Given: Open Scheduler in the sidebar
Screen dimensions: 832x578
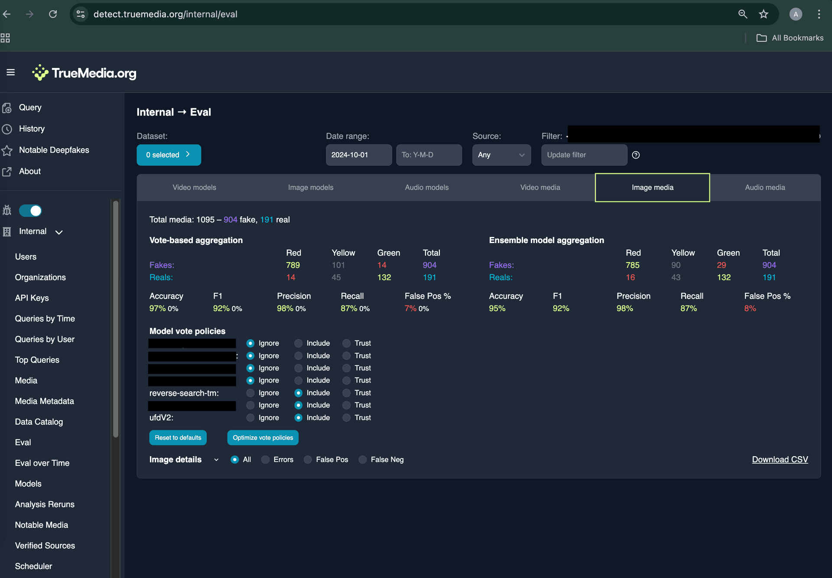Looking at the screenshot, I should click(x=33, y=566).
